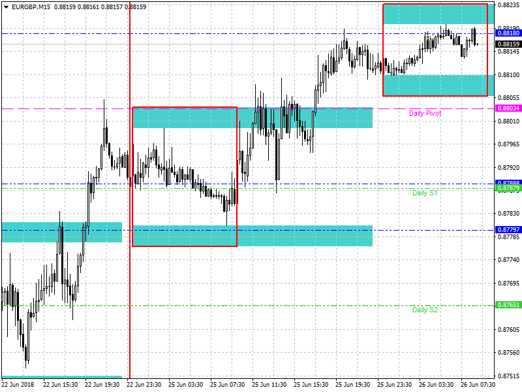The height and width of the screenshot is (392, 522).
Task: Click the Daily Pivot label
Action: pyautogui.click(x=425, y=114)
